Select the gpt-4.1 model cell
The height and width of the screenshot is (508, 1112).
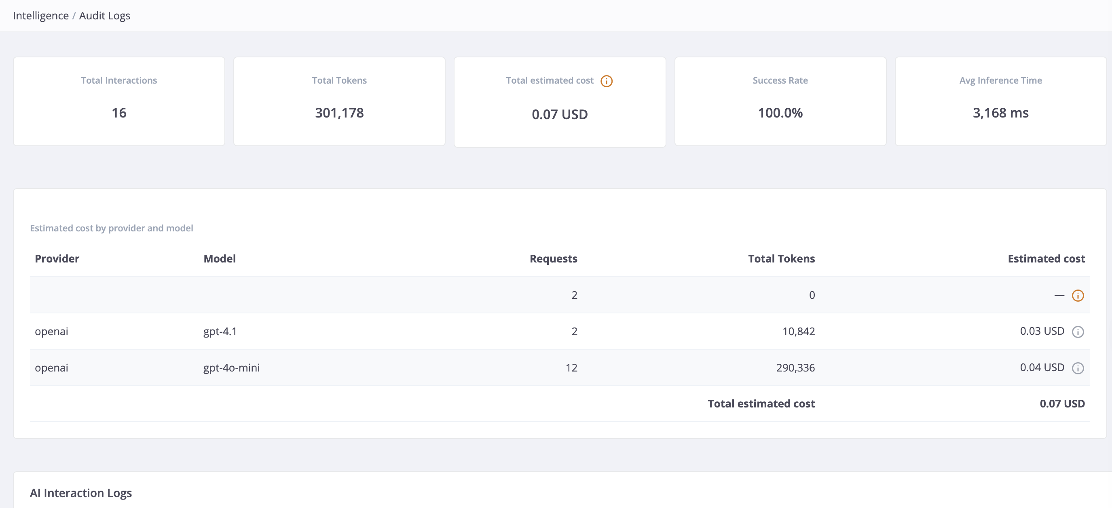[x=220, y=332]
